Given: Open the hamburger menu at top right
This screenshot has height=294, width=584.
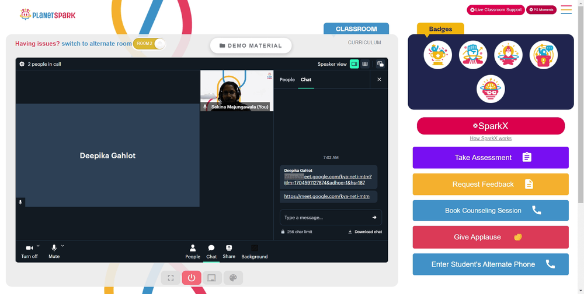Looking at the screenshot, I should click(566, 10).
